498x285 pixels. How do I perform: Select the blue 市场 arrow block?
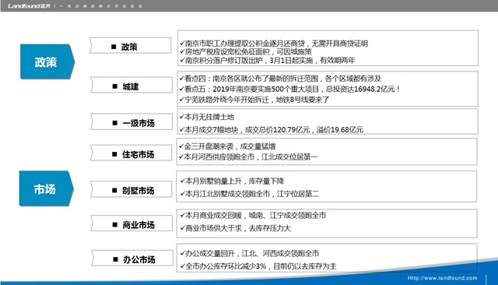[47, 188]
